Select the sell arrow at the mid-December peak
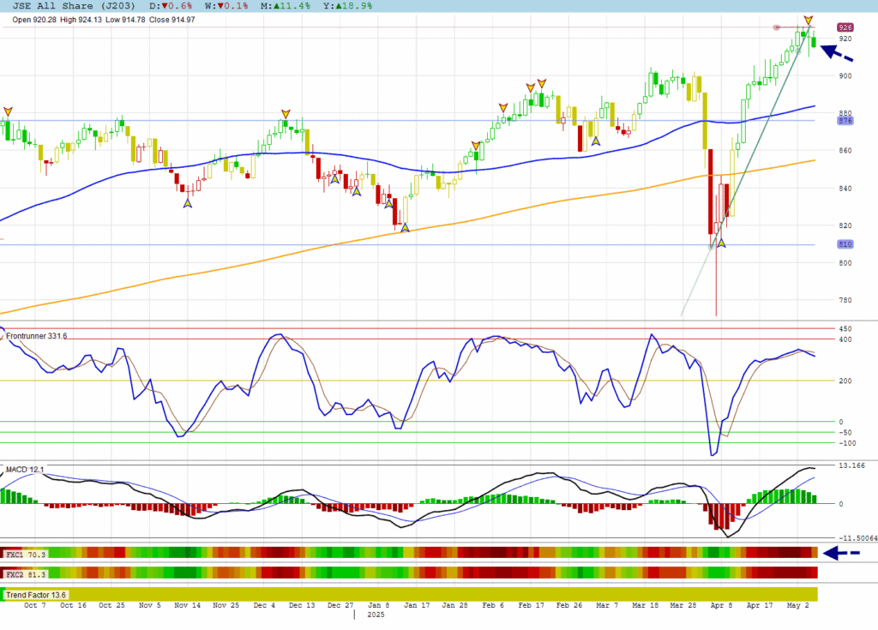Viewport: 878px width, 630px height. [x=286, y=114]
